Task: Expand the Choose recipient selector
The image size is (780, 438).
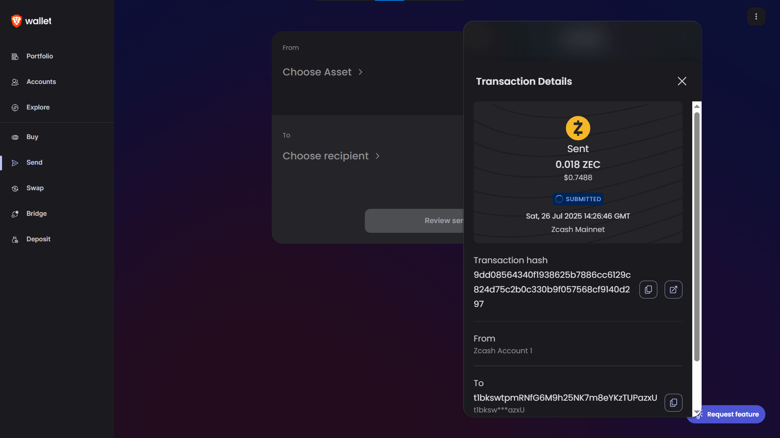Action: point(331,156)
